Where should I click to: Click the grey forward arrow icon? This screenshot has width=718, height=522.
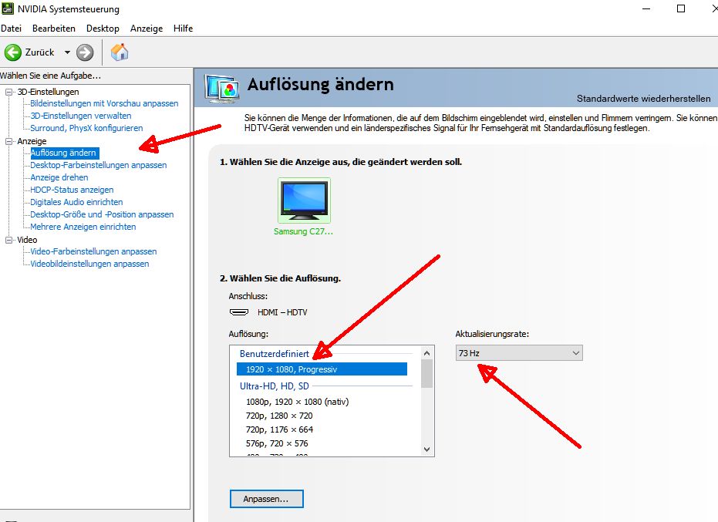click(85, 52)
